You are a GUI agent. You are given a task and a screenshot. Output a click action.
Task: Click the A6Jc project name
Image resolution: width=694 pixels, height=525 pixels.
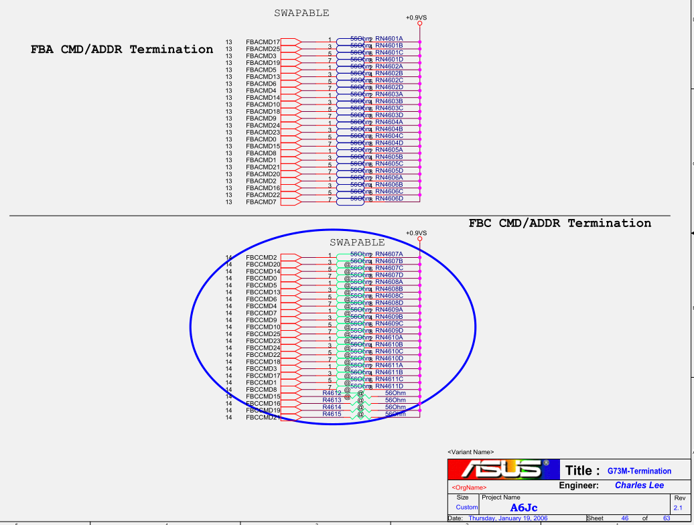pyautogui.click(x=524, y=508)
